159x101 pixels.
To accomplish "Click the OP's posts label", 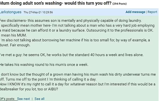I will 7,99.
